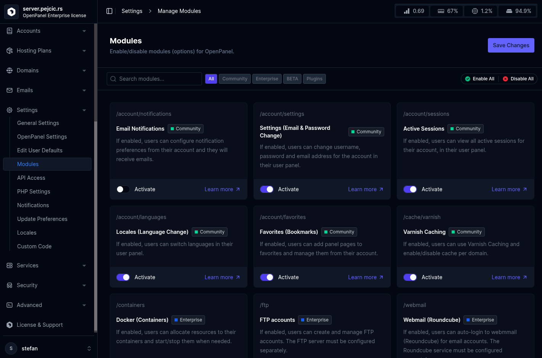Open API Access settings page

31,178
